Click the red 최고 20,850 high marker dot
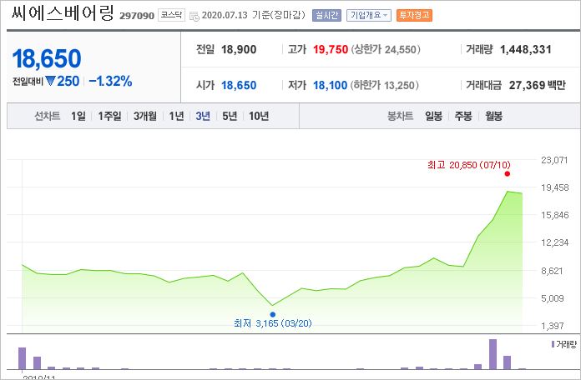 (x=508, y=174)
